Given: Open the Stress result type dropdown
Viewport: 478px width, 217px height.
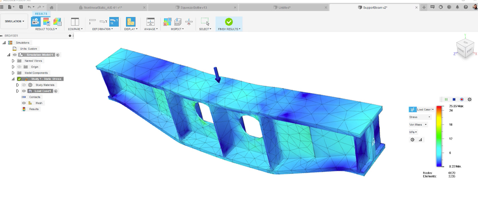Looking at the screenshot, I should click(419, 117).
